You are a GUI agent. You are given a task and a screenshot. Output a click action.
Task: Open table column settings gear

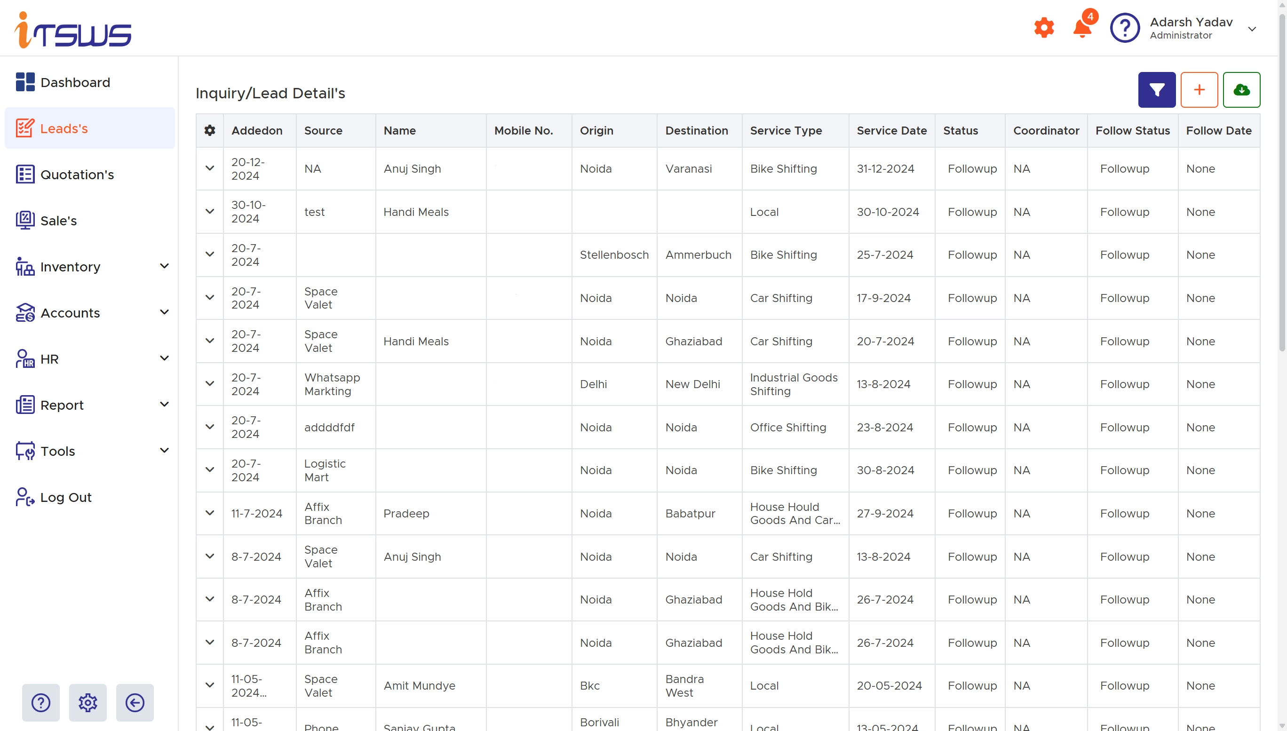click(x=210, y=131)
